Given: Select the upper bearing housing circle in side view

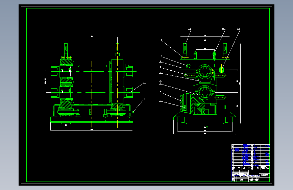Looking at the screenshot, I should [x=205, y=71].
